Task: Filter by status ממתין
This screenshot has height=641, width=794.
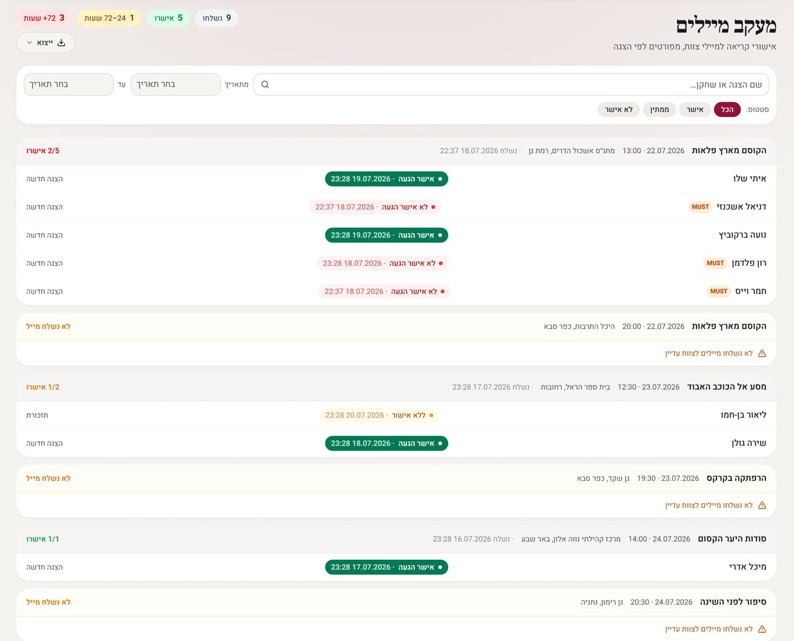Action: [660, 110]
